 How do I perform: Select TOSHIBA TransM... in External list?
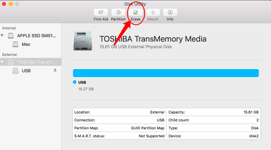31,62
